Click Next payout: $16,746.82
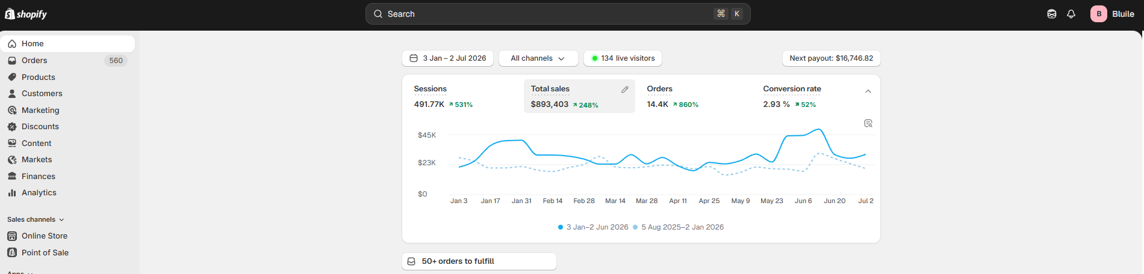Viewport: 1144px width, 274px height. [831, 58]
